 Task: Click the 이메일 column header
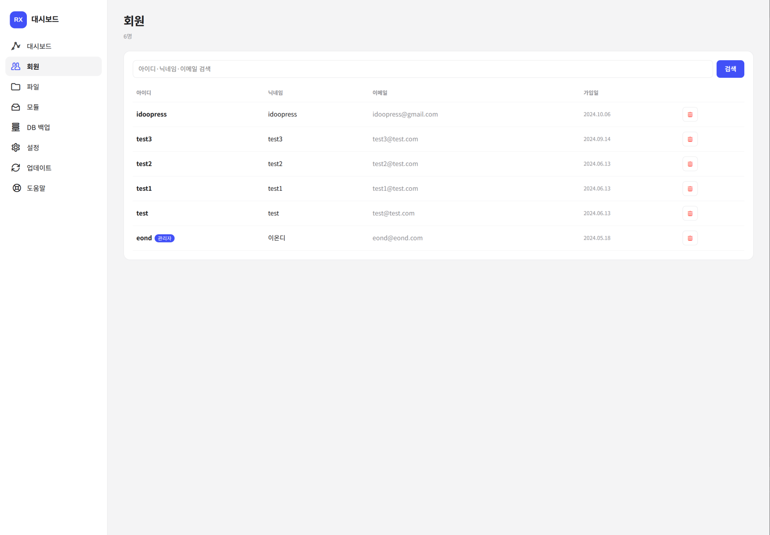[x=380, y=93]
